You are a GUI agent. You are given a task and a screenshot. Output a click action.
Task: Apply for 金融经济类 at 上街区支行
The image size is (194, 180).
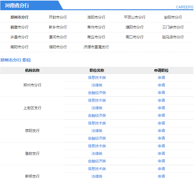pyautogui.click(x=161, y=115)
